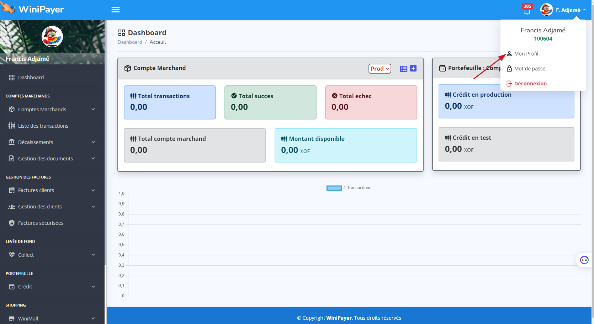Show merchant accounts list view icon
Viewport: 594px width, 324px height.
[403, 69]
